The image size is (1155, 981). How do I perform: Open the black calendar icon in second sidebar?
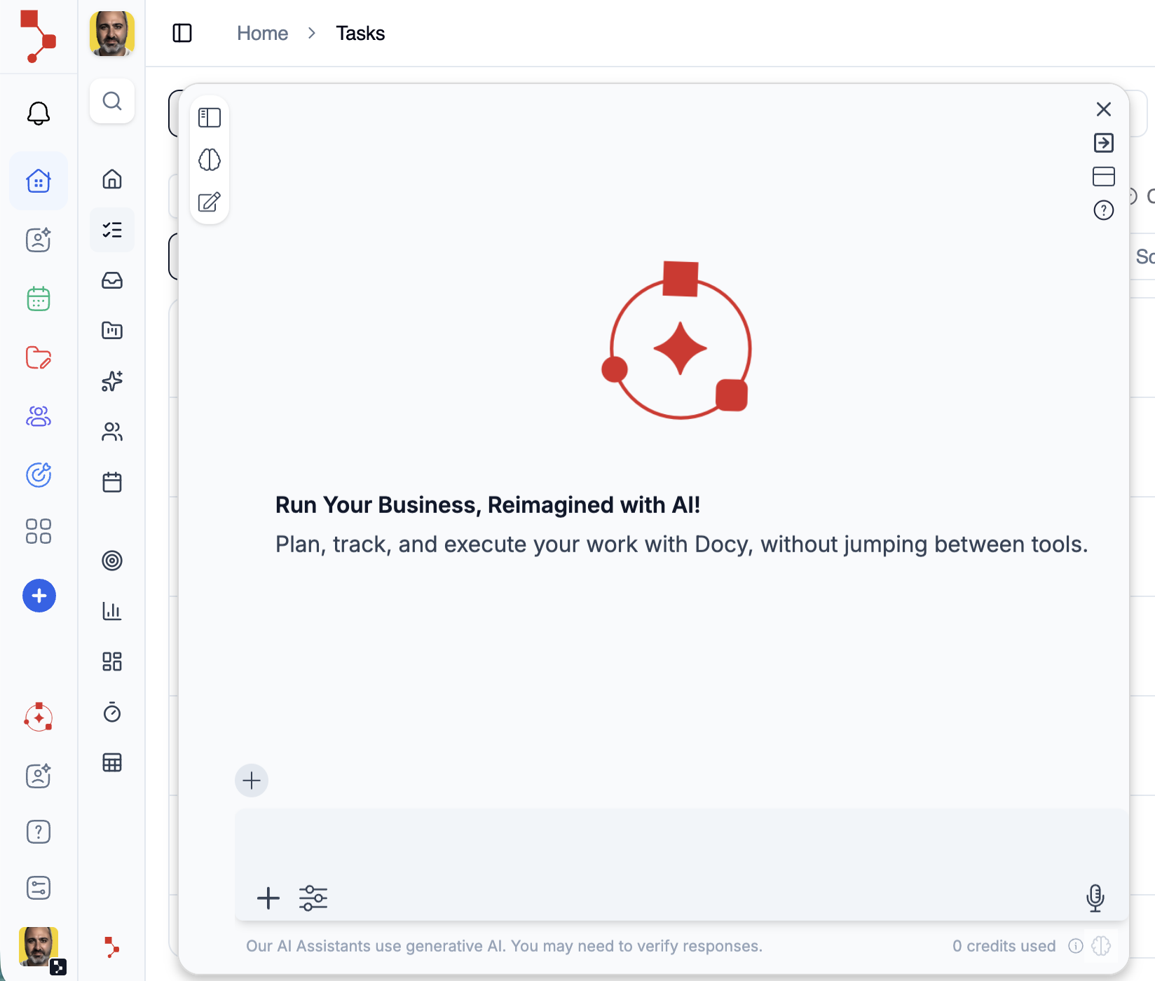coord(112,482)
